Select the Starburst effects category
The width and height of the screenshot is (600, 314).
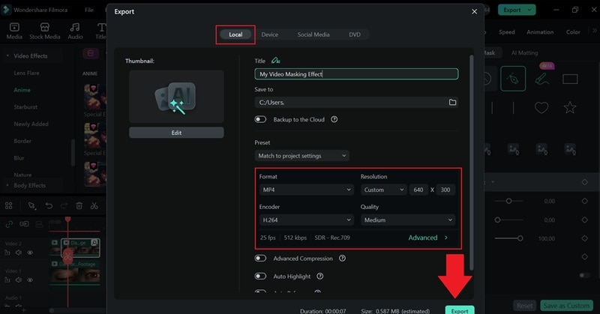(25, 107)
